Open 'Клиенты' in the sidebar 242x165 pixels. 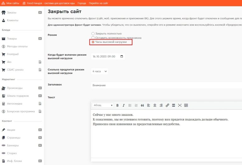[13, 20]
